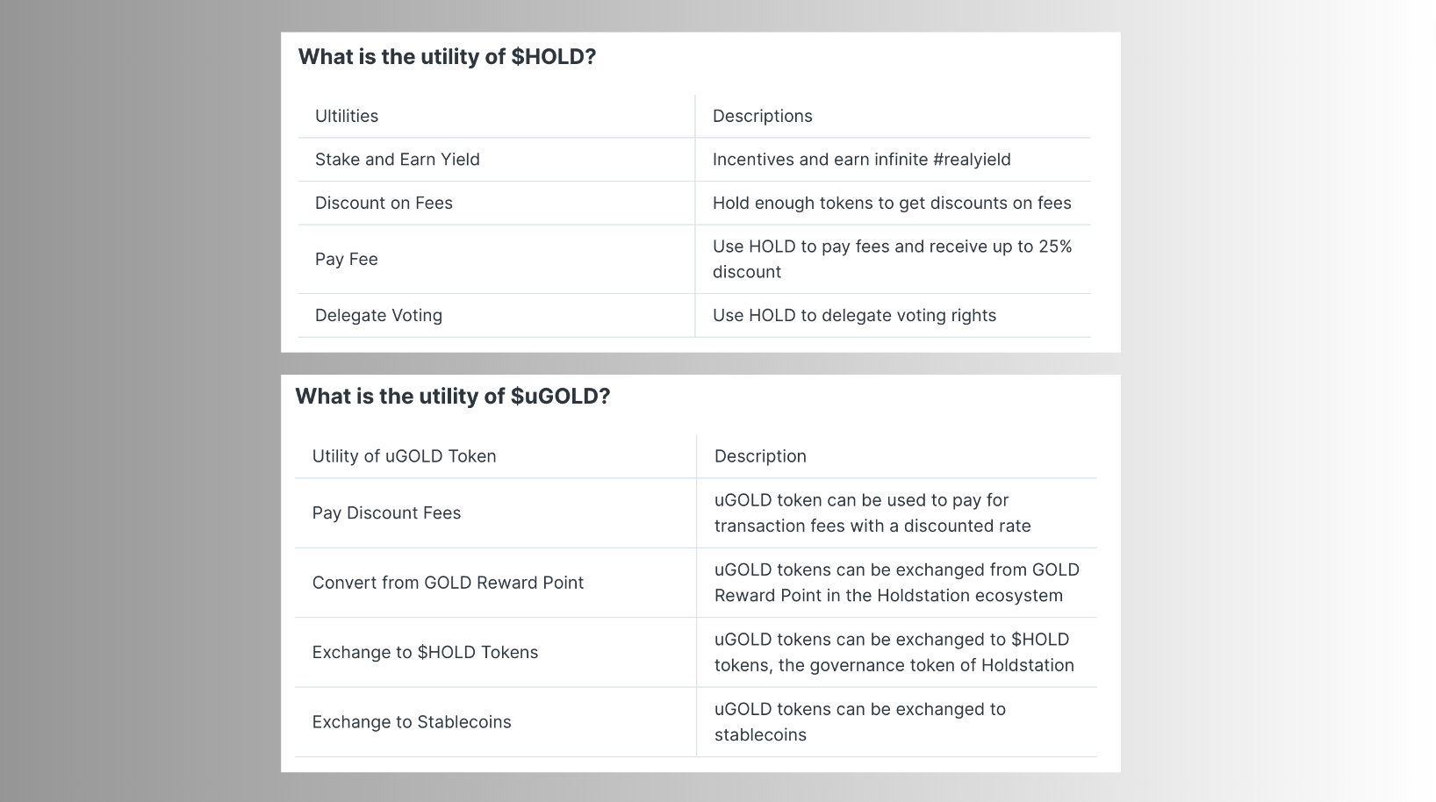
Task: Click the 'Stake and Earn Yield' cell
Action: click(398, 160)
